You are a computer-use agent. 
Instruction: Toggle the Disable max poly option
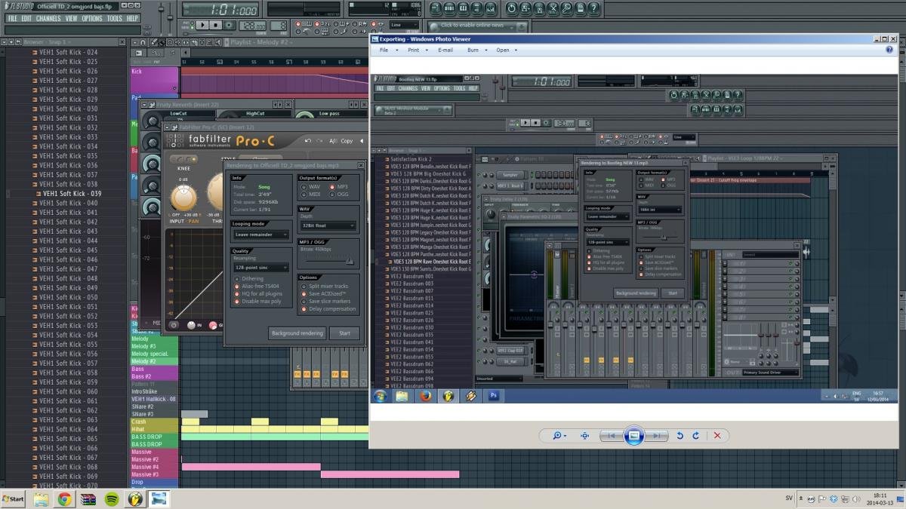pos(257,301)
